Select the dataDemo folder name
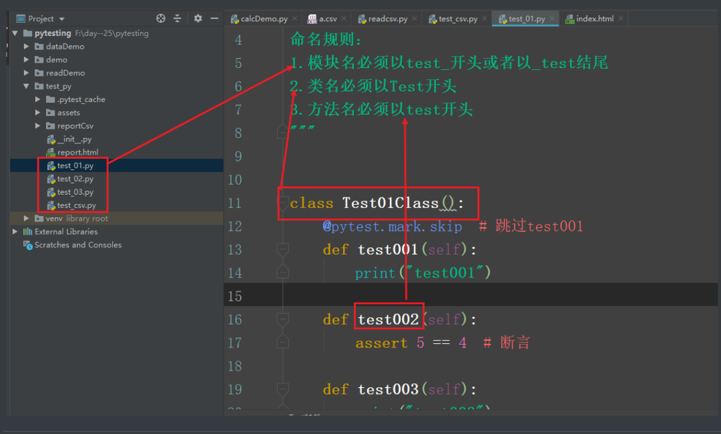 pyautogui.click(x=65, y=47)
